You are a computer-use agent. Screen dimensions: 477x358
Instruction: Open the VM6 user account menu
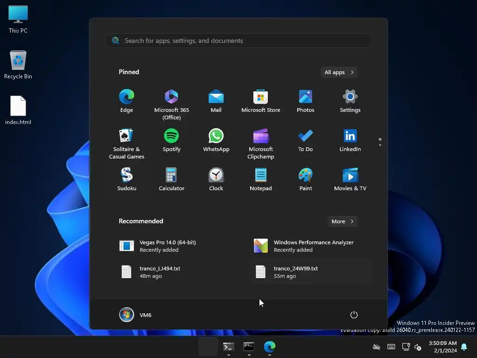pyautogui.click(x=136, y=315)
